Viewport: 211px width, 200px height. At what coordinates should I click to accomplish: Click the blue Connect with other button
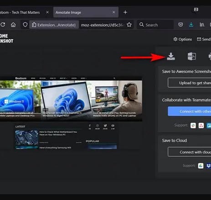190,111
